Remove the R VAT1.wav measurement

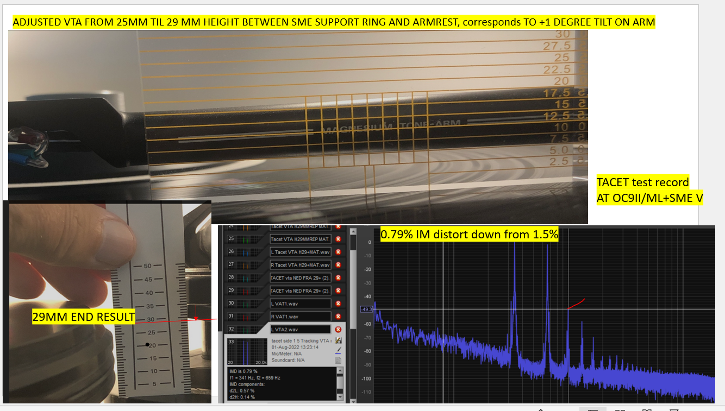click(338, 316)
